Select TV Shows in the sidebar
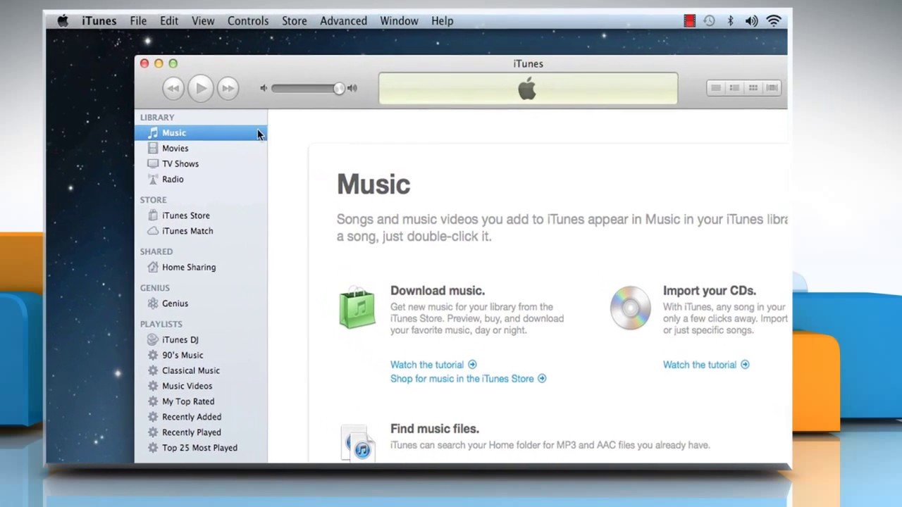 point(201,163)
